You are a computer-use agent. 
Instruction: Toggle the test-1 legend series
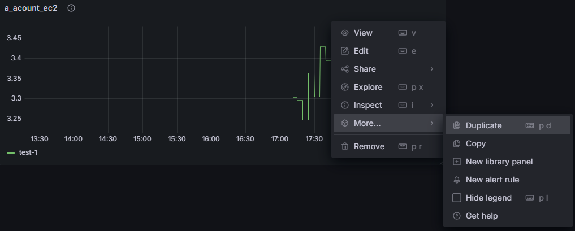pos(28,152)
